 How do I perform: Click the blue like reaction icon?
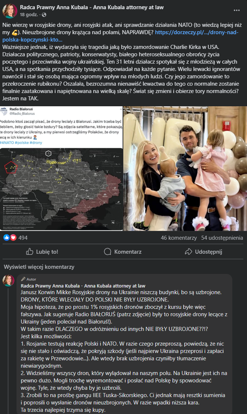pos(6,238)
